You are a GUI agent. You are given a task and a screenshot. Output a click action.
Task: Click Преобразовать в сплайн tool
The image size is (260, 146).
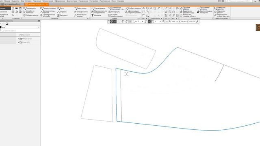[x=48, y=15]
